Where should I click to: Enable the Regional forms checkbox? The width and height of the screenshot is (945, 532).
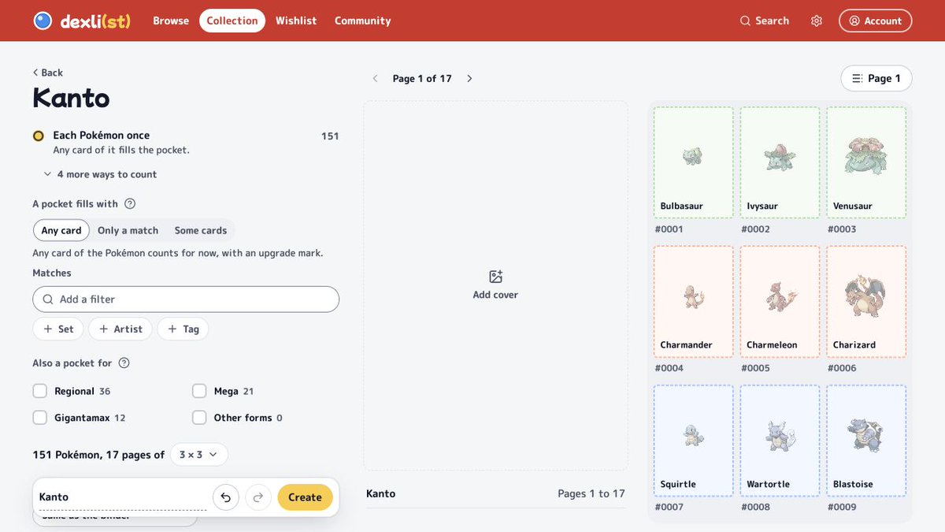tap(40, 391)
